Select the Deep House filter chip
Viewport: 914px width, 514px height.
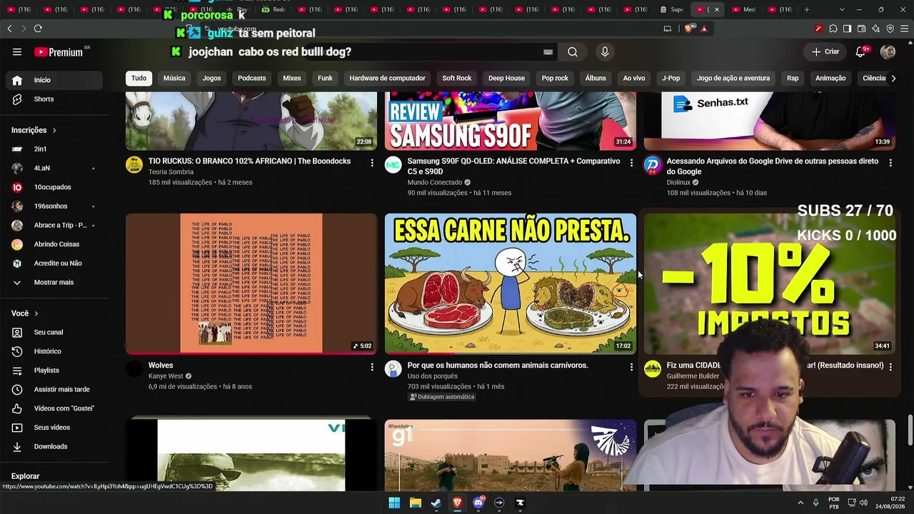click(x=506, y=79)
